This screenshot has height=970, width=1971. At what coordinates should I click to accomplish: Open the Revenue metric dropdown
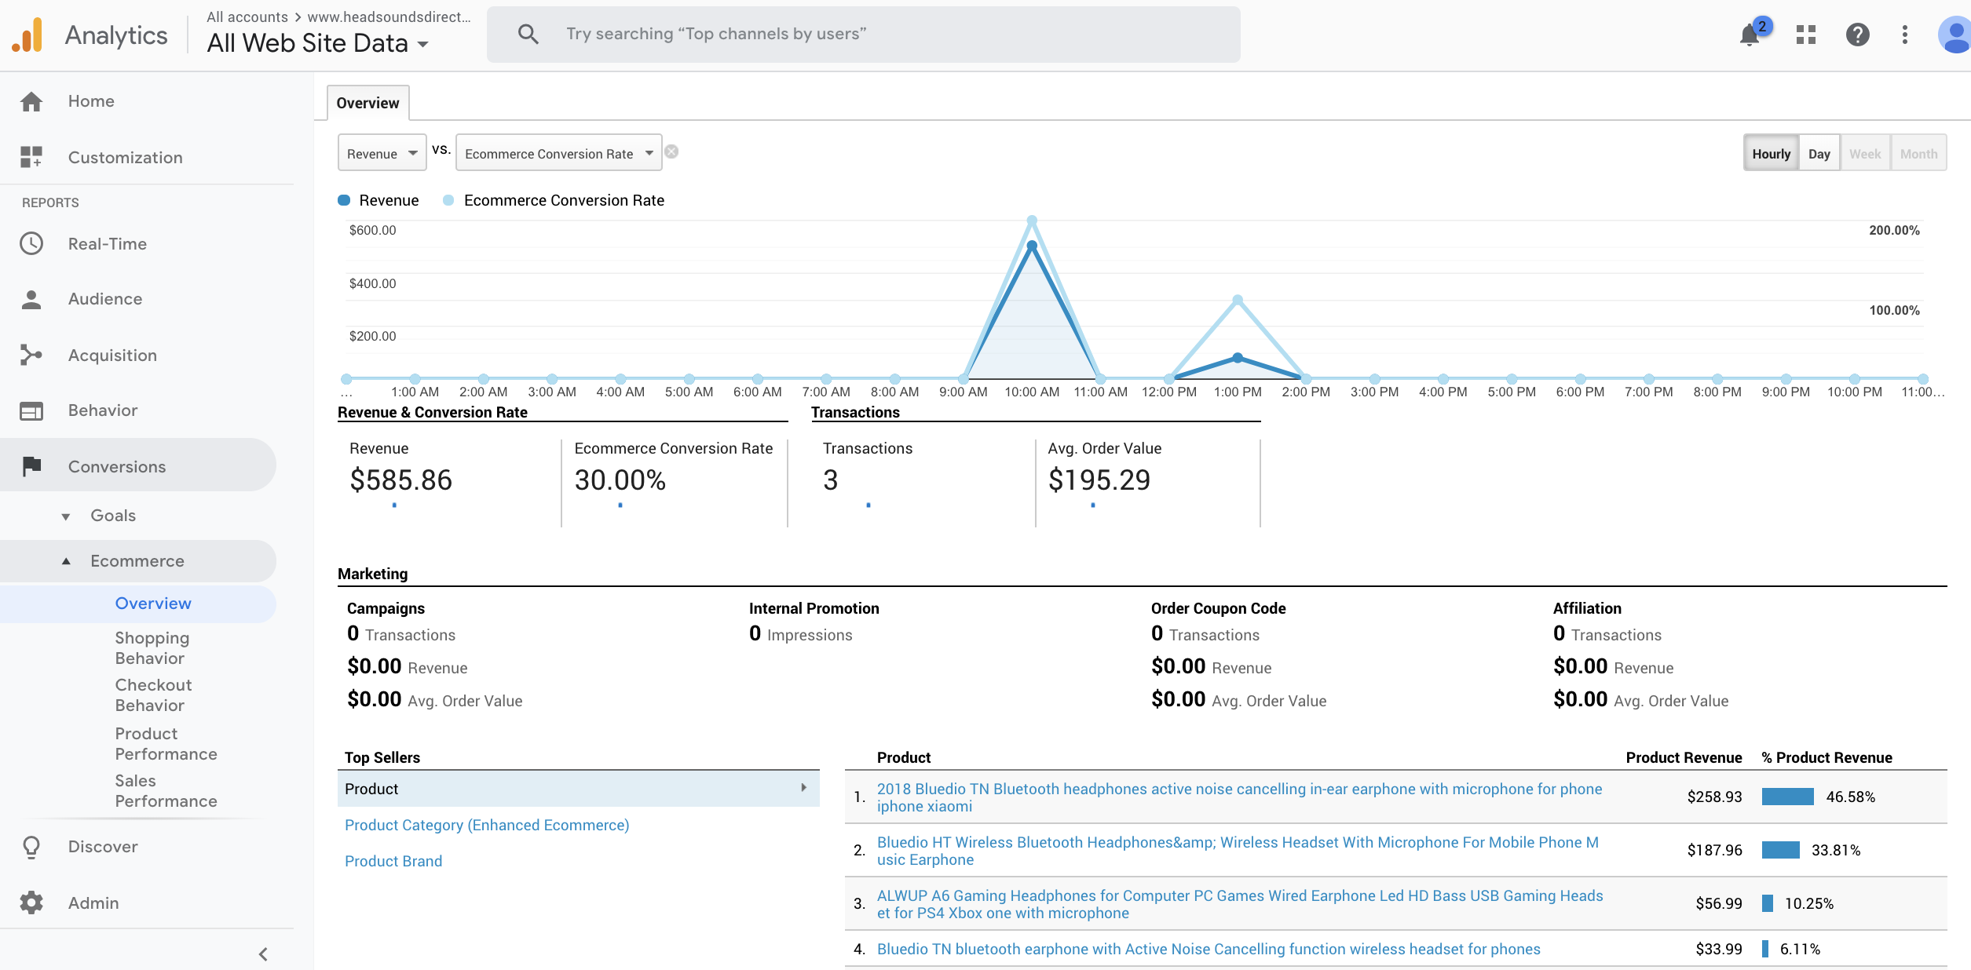point(382,153)
